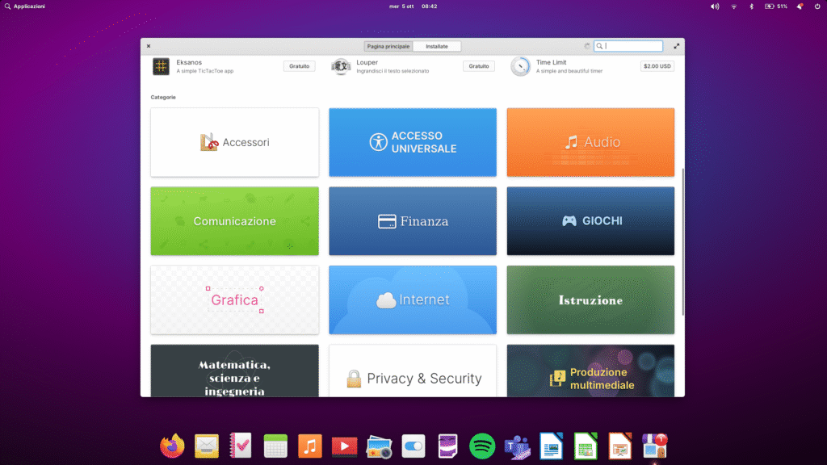This screenshot has height=465, width=827.
Task: Click Gratuito button for Eksanos
Action: tap(299, 66)
